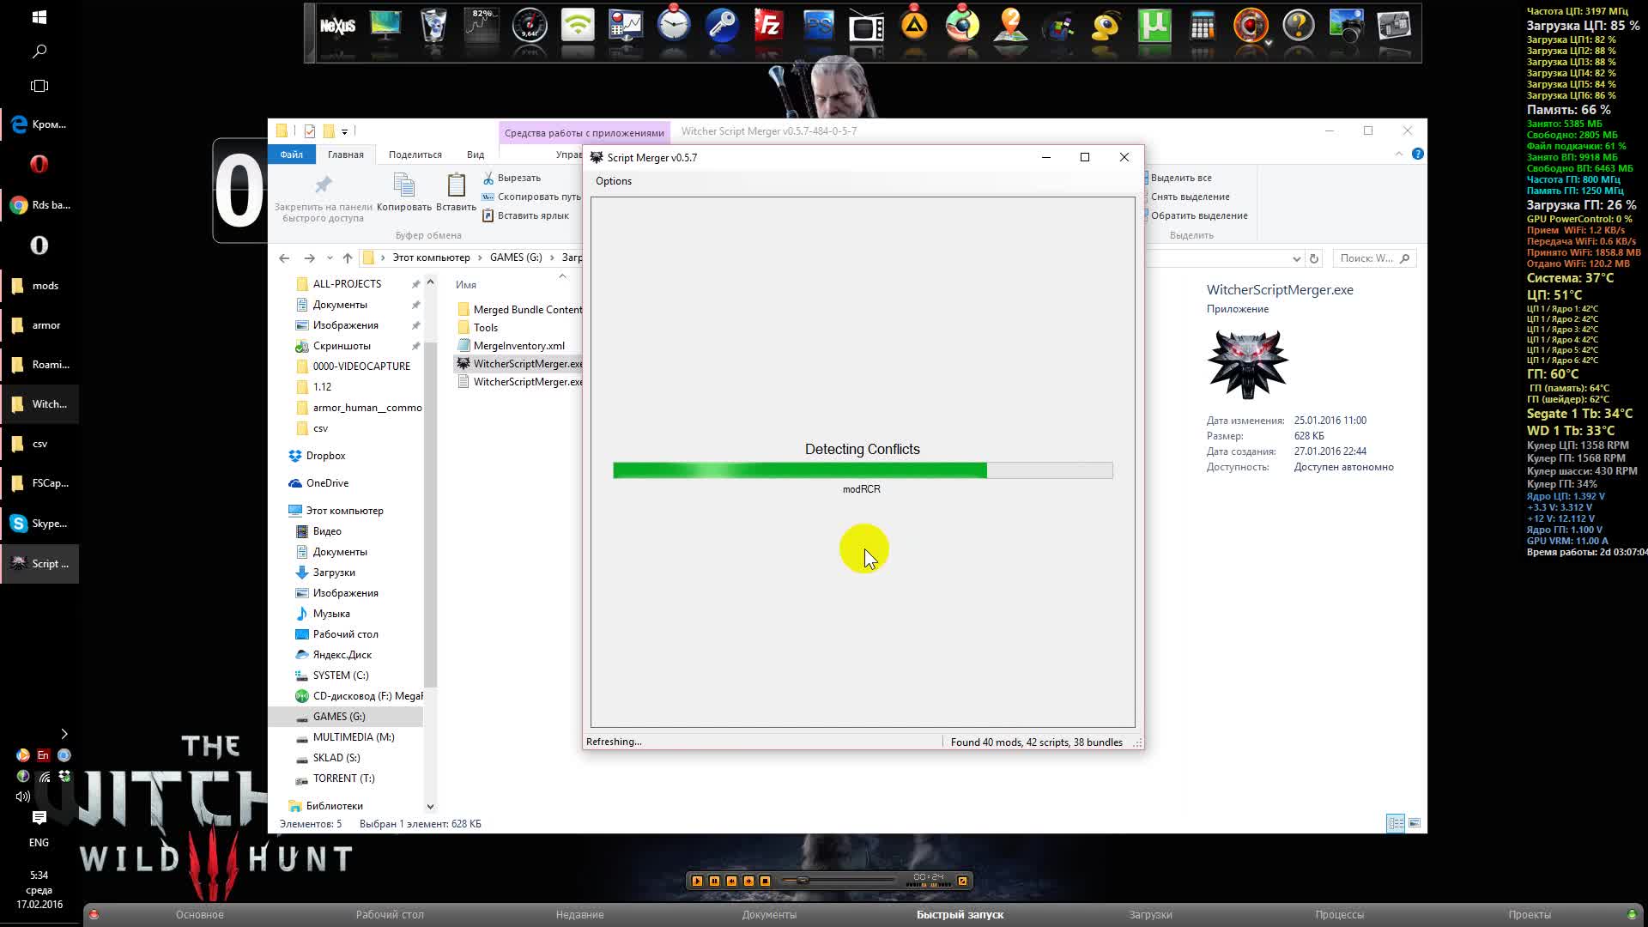Open the blue key dock icon

(x=722, y=26)
